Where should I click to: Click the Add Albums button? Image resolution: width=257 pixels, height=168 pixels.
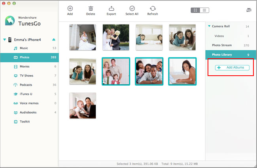(x=232, y=67)
